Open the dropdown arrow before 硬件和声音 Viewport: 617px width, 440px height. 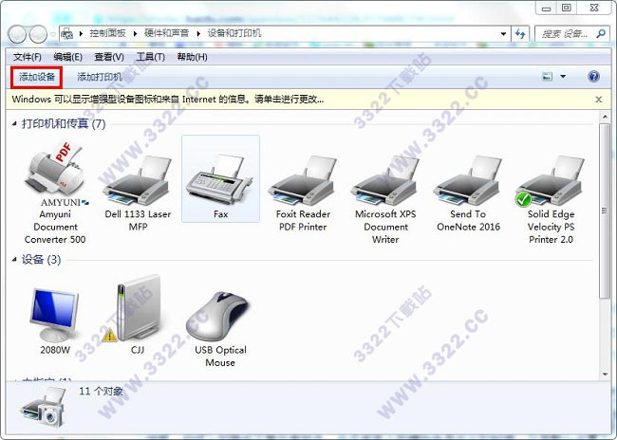[x=135, y=34]
